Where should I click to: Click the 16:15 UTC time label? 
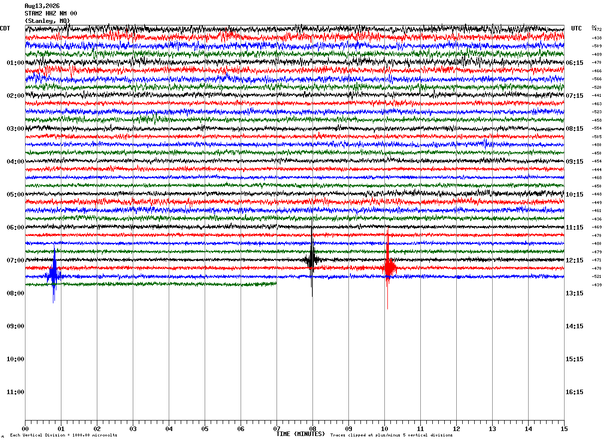(575, 392)
